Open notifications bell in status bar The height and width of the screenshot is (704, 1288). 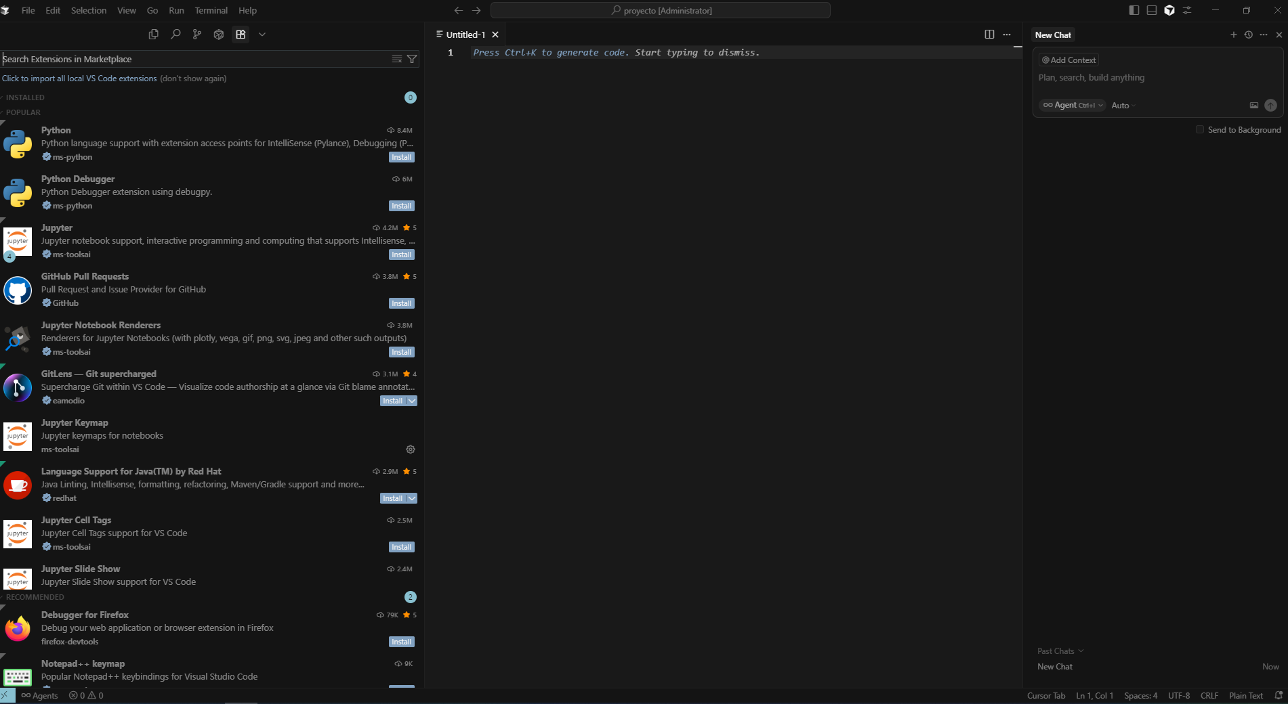(1279, 696)
